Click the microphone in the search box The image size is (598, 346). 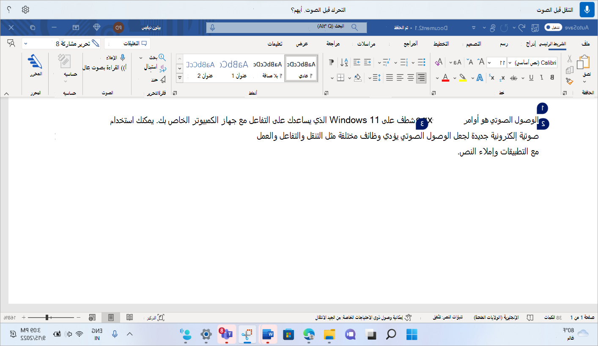212,27
